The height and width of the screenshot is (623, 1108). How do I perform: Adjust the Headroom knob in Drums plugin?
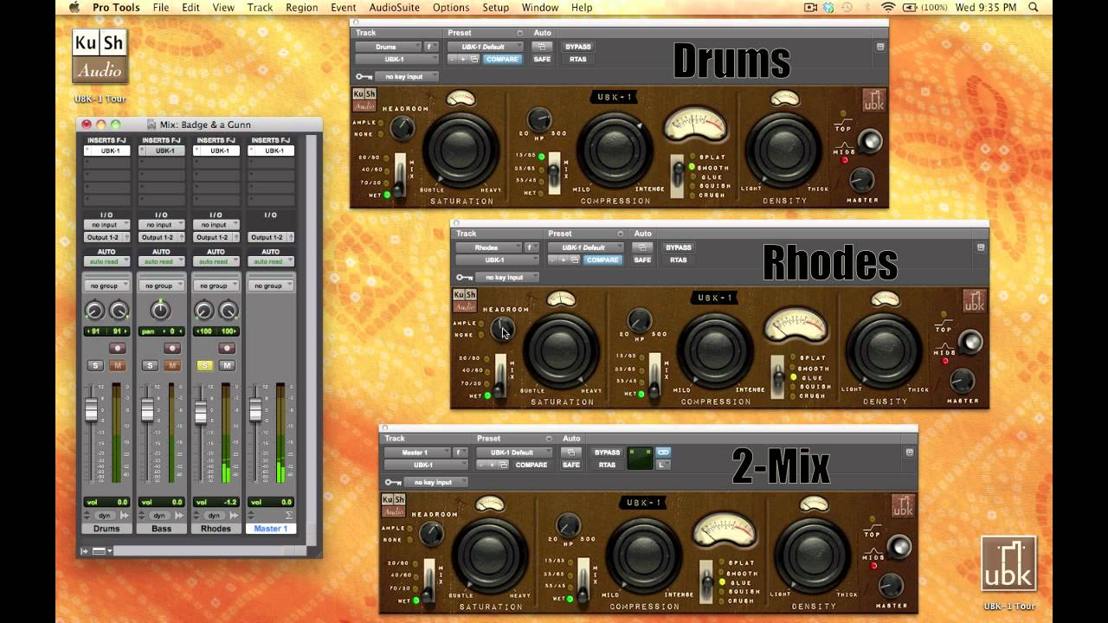(x=402, y=128)
